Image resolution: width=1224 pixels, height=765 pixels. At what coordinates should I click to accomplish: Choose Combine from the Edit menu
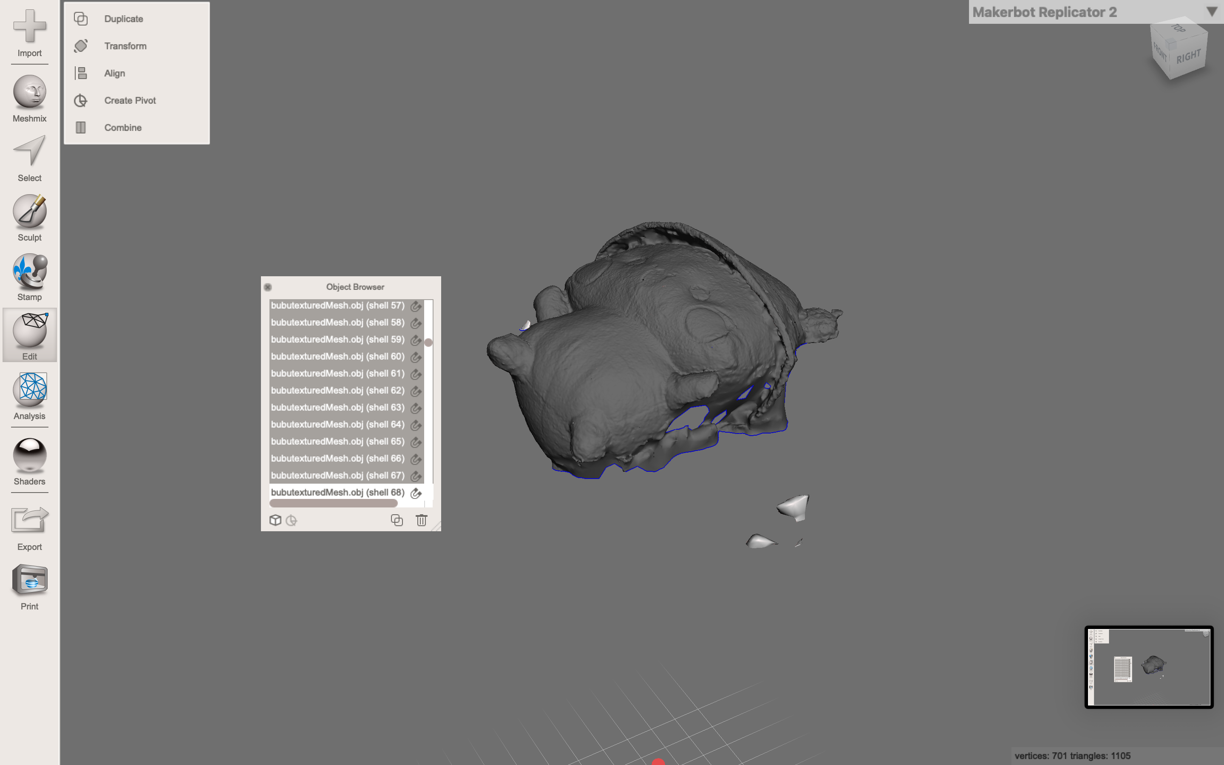click(x=123, y=127)
